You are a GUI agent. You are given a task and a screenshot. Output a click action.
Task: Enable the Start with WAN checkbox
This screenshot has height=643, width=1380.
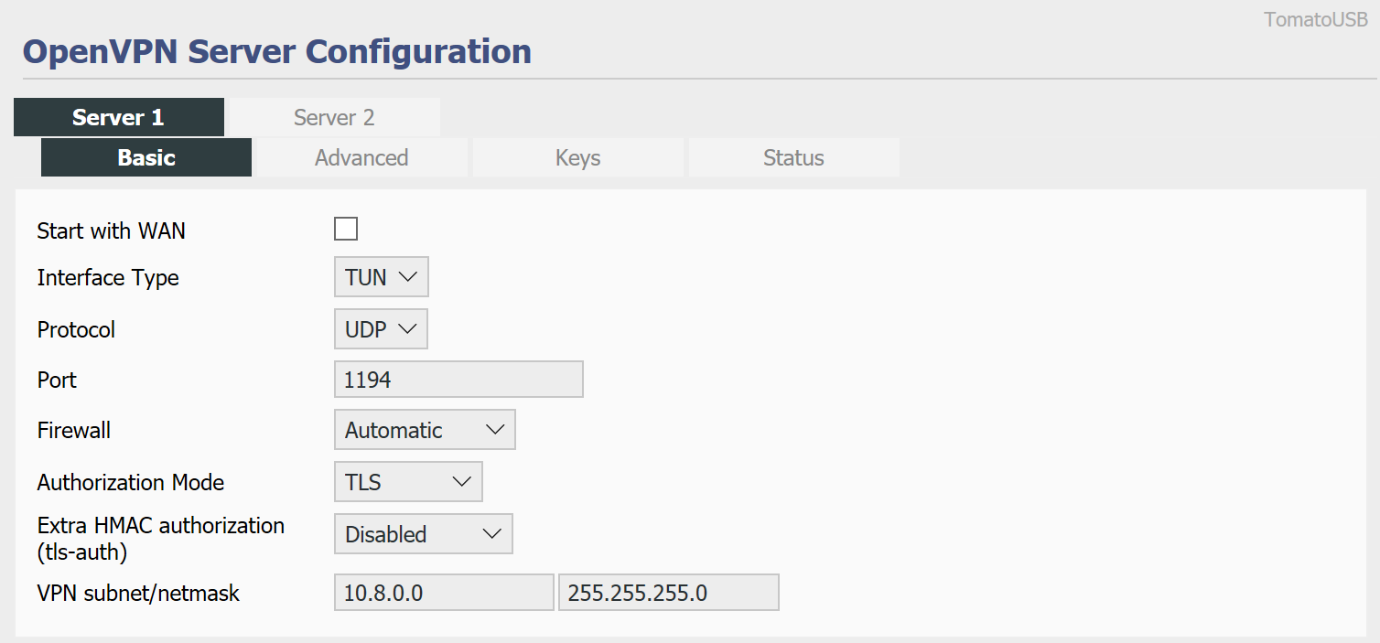coord(346,229)
